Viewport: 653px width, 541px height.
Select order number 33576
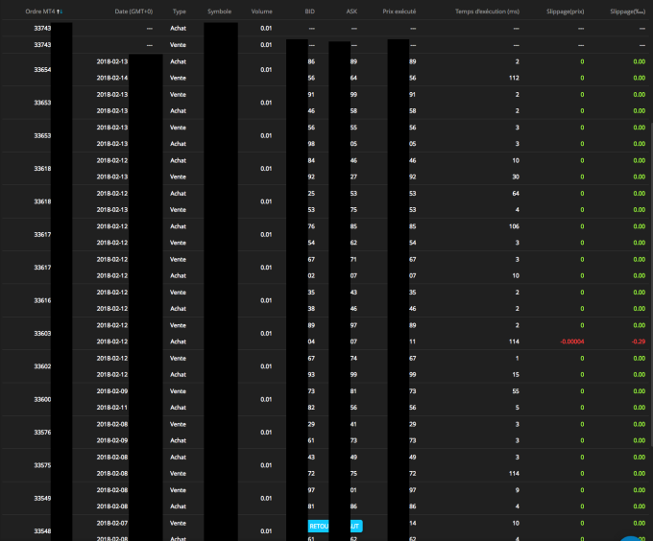click(x=42, y=433)
